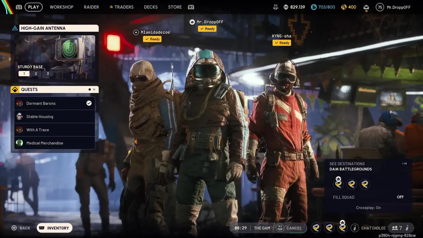Click The Dam label in matchmaking bar
This screenshot has width=423, height=238.
click(262, 228)
